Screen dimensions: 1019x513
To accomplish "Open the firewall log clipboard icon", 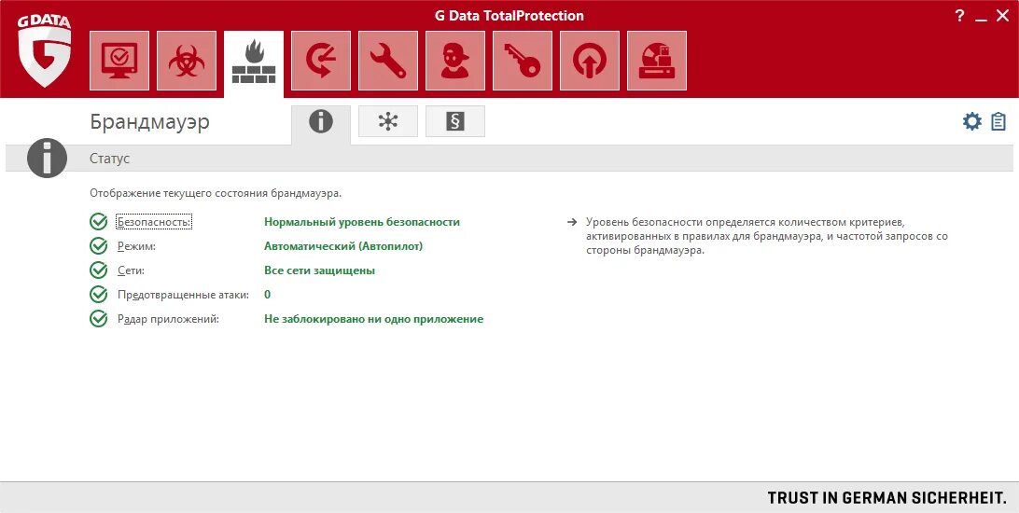I will point(998,121).
